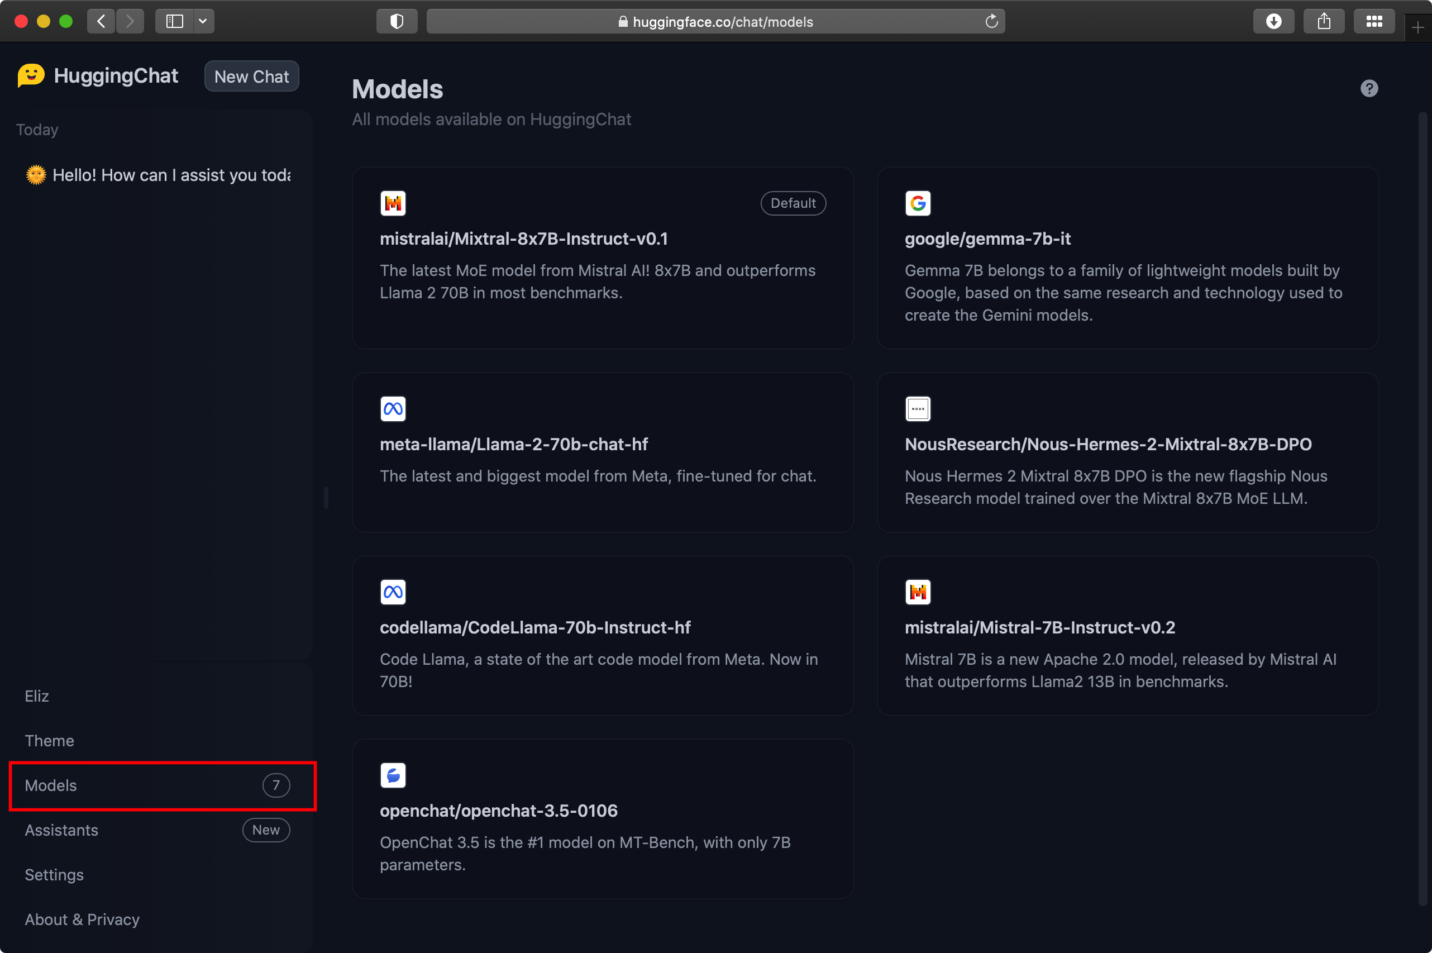
Task: Open the help question mark icon
Action: coord(1369,89)
